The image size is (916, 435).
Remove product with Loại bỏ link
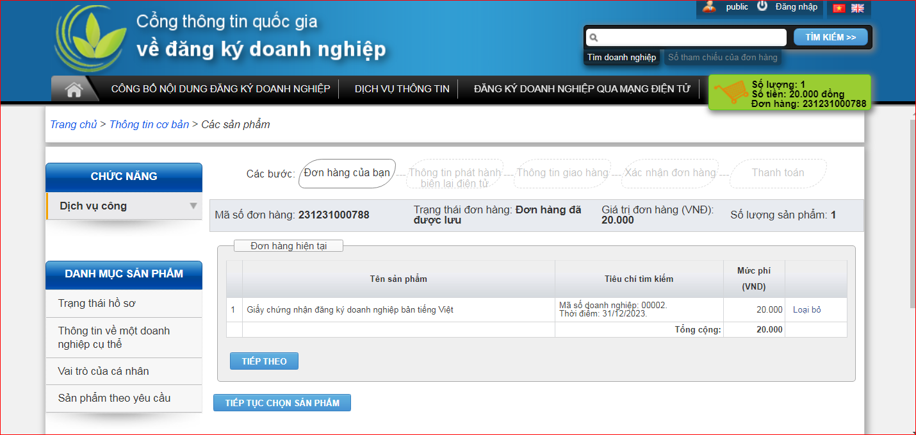tap(807, 310)
